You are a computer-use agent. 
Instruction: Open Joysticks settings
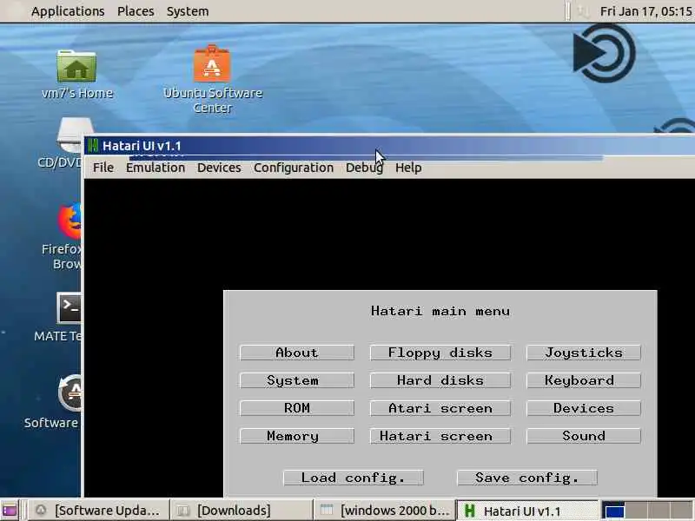(x=584, y=353)
